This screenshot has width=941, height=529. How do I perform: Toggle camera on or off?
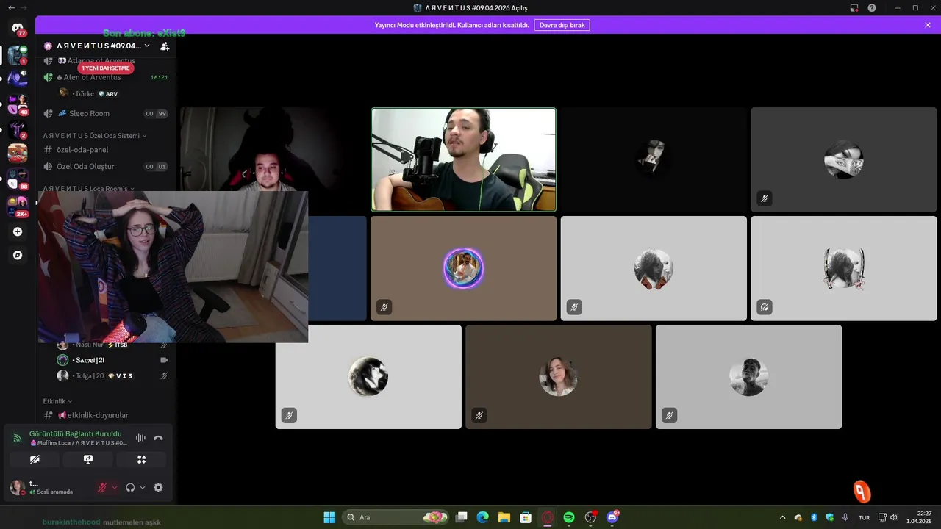tap(35, 459)
